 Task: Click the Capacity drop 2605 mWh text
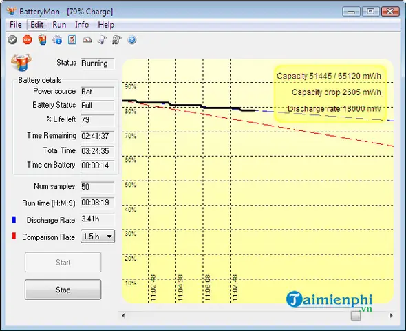coord(336,92)
